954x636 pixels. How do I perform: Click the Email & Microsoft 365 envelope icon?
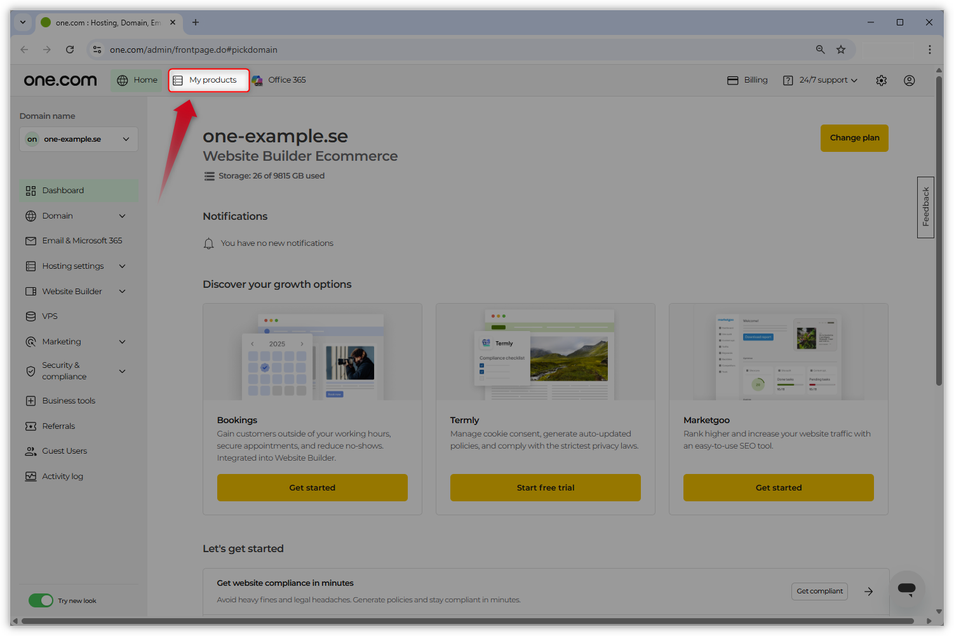[x=30, y=241]
